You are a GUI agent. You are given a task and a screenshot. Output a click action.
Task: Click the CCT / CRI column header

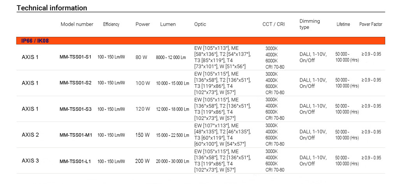point(273,24)
